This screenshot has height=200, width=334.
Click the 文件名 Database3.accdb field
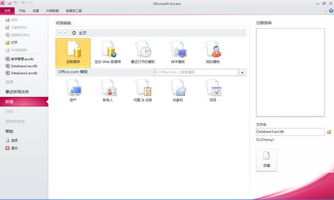(290, 132)
